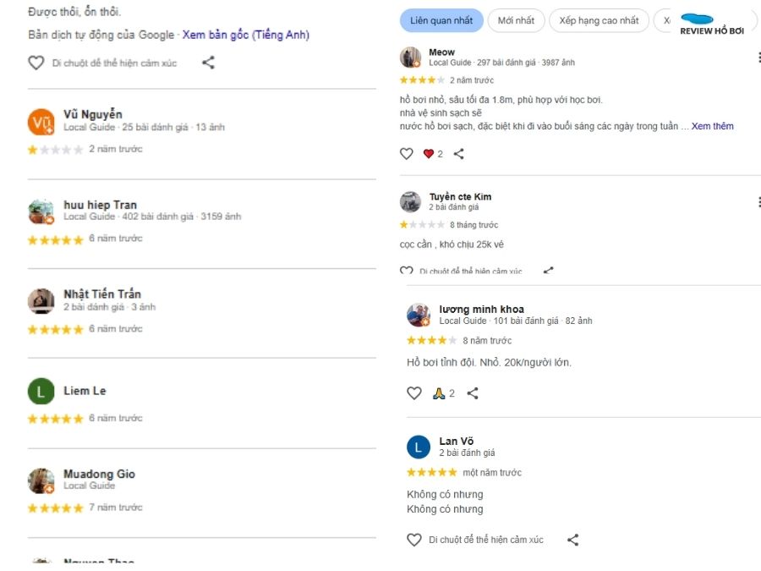Click 'Xem bản gốc (Tiếng Anh)' link
Screen dimensions: 761x571
245,35
